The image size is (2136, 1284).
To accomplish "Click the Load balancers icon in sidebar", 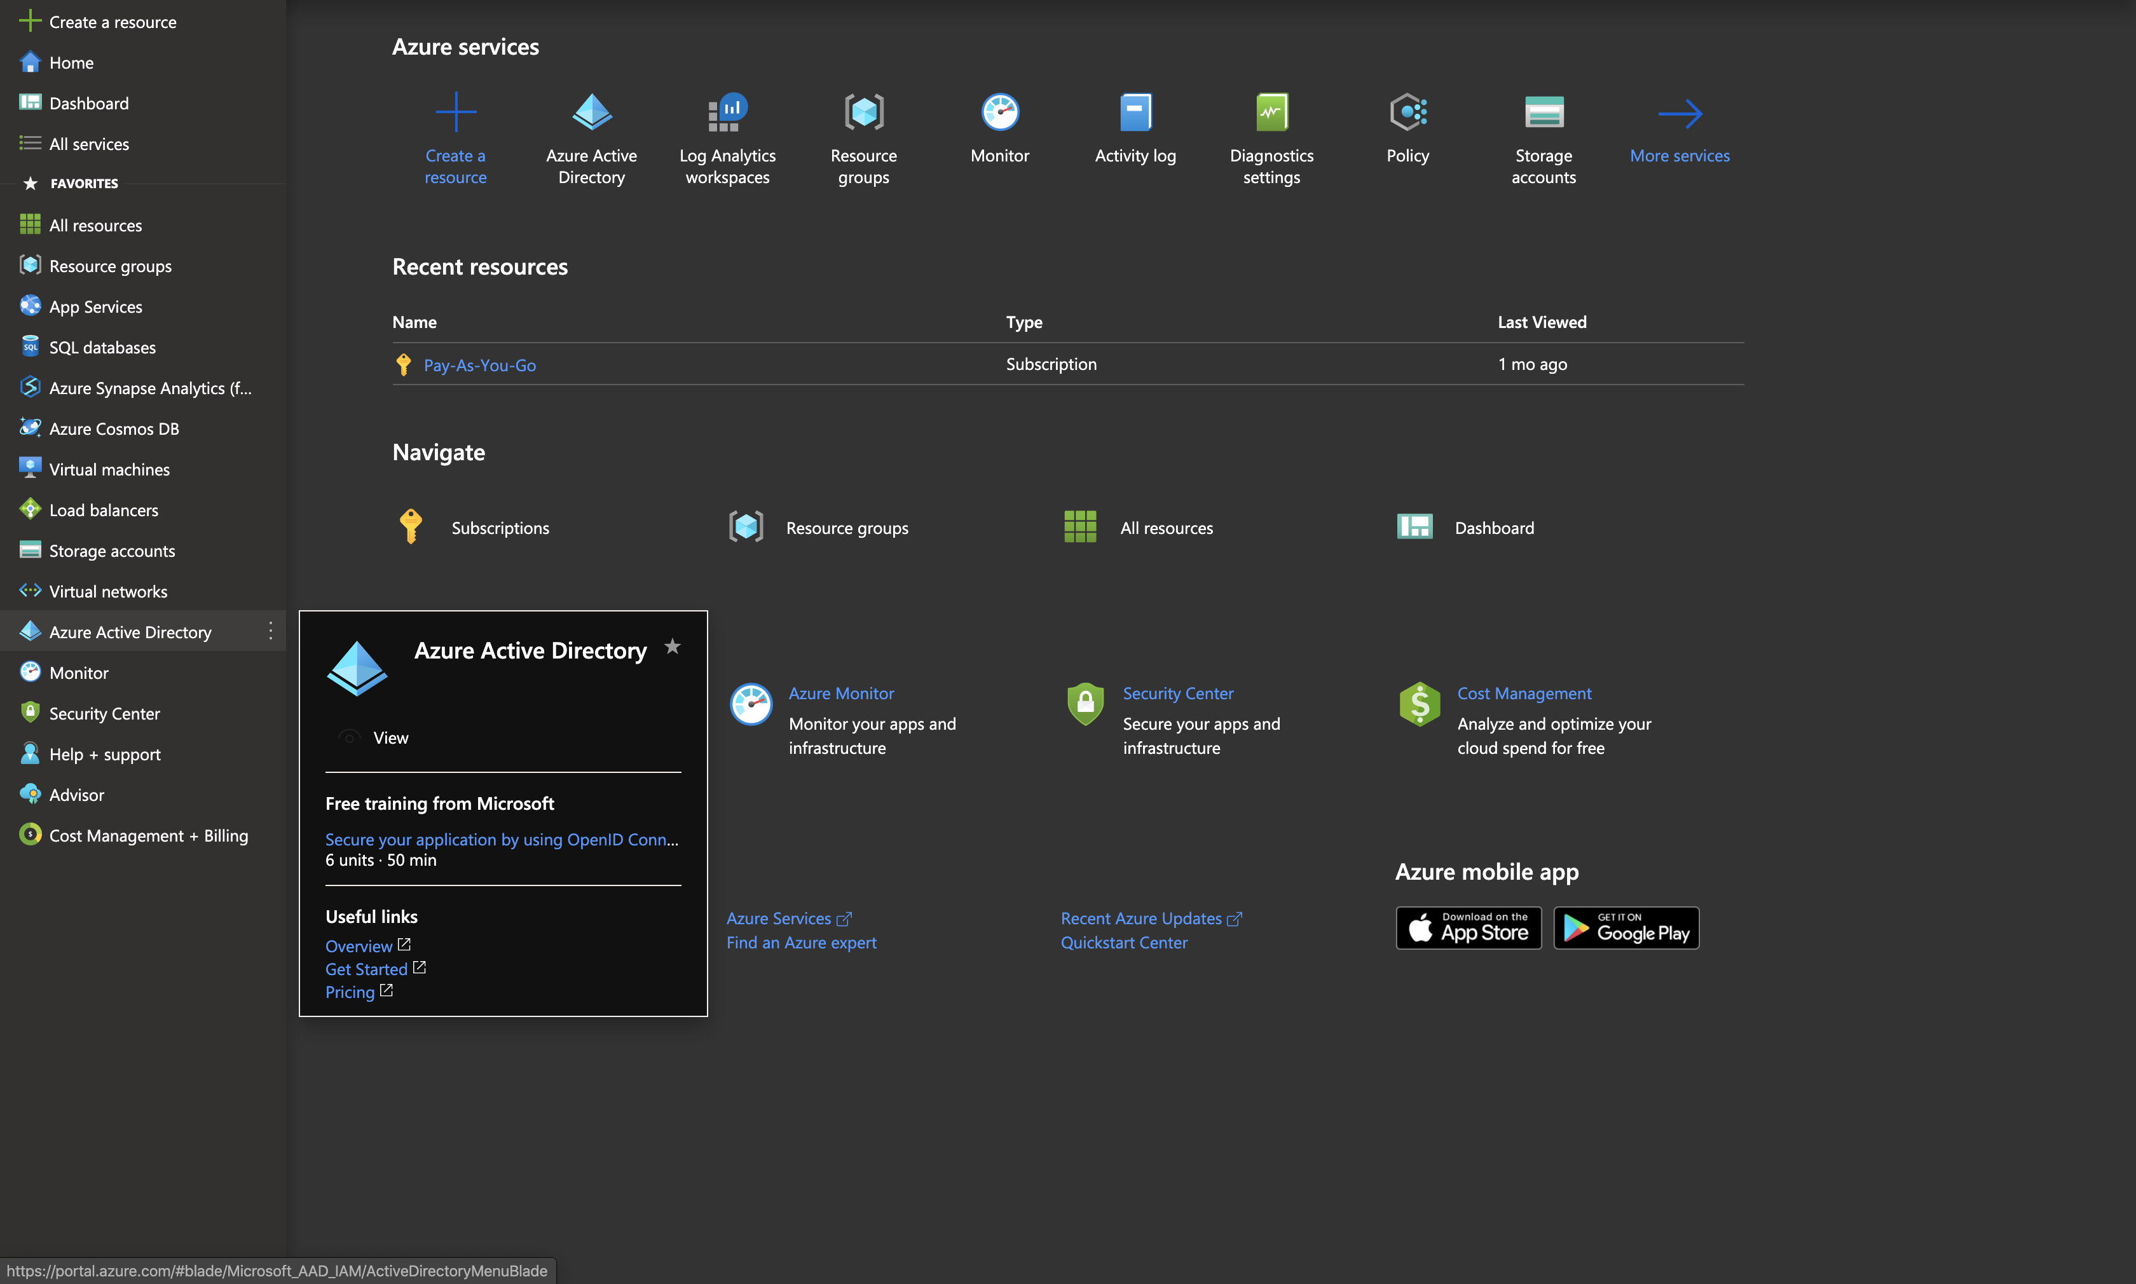I will 31,510.
